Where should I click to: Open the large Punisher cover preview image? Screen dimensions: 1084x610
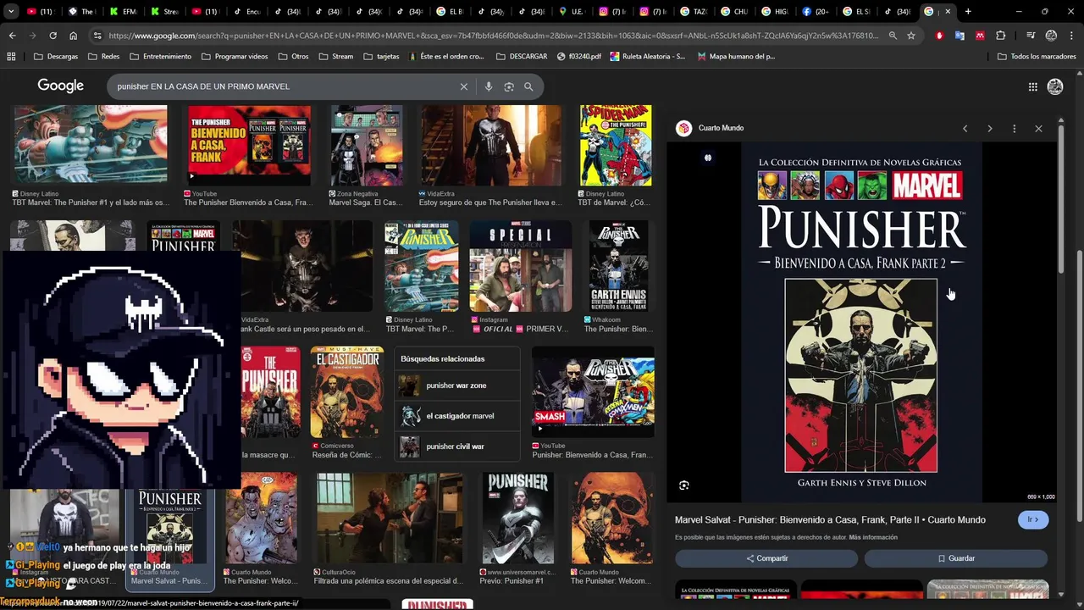point(862,322)
